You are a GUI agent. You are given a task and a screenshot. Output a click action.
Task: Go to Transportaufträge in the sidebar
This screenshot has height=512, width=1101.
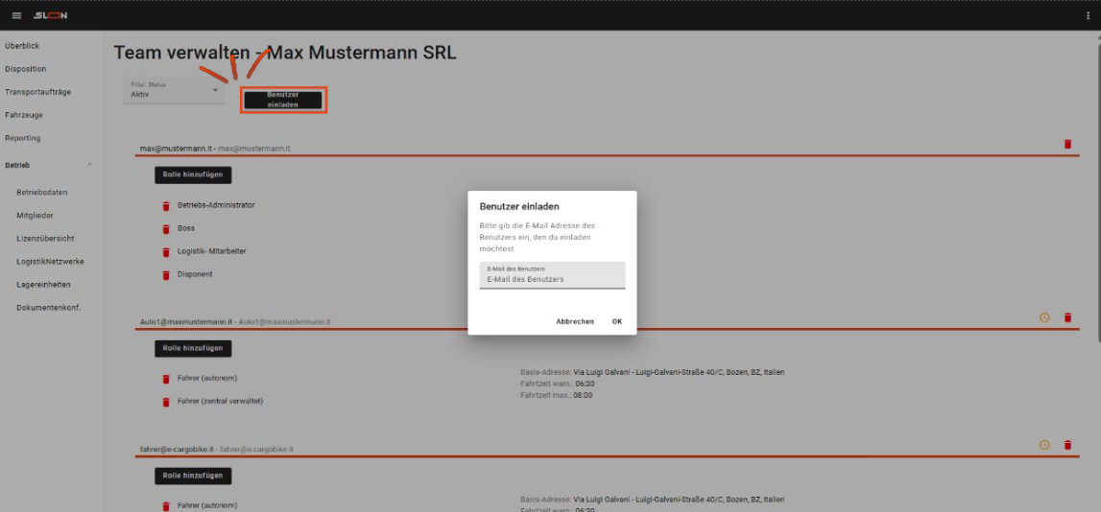(x=37, y=92)
